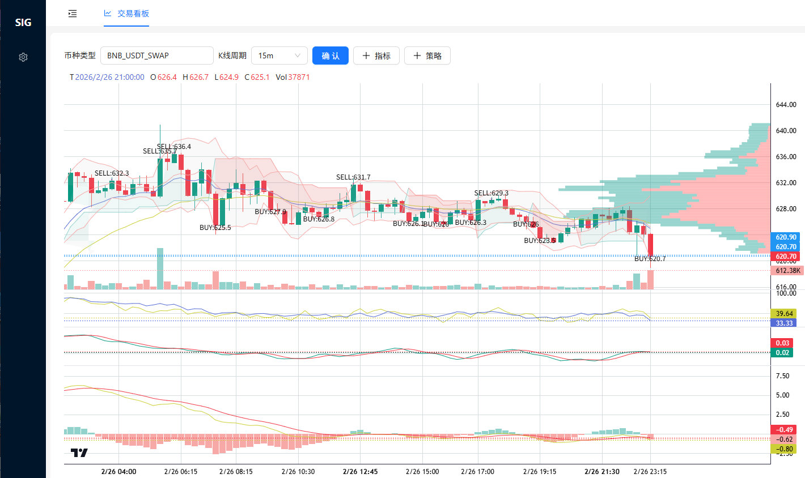Viewport: 805px width, 478px height.
Task: Click the 确认 button
Action: 331,56
